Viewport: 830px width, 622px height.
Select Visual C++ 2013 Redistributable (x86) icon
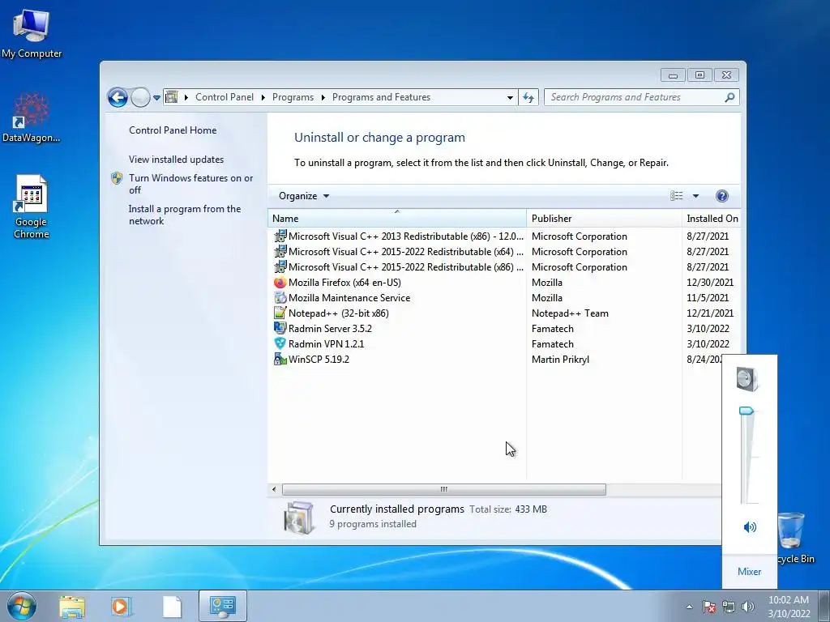tap(280, 236)
